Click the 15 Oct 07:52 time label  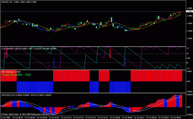click(x=103, y=117)
